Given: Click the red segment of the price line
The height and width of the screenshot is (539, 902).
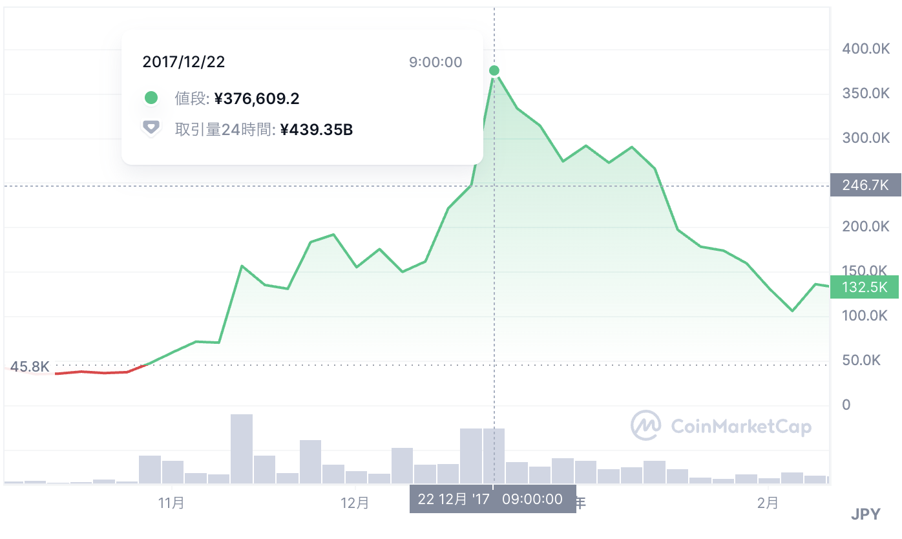Looking at the screenshot, I should pyautogui.click(x=97, y=372).
